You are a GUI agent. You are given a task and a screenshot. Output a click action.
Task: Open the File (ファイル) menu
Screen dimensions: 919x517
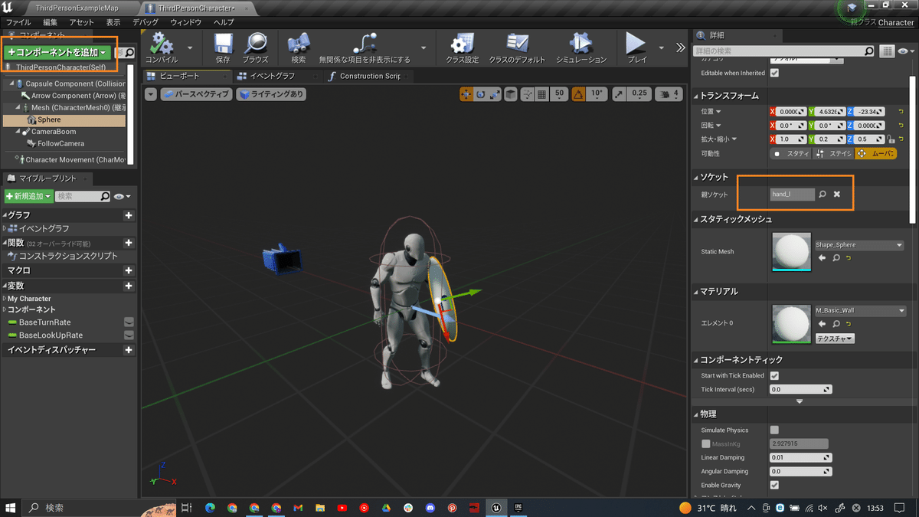coord(18,22)
